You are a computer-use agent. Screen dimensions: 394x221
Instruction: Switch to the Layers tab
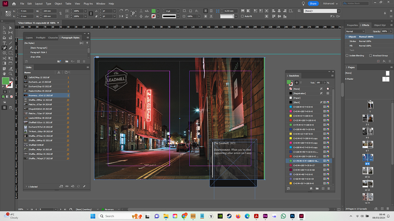29,38
